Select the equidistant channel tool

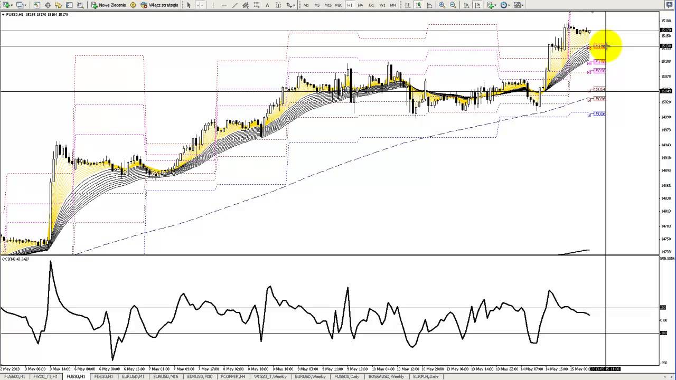pos(246,5)
